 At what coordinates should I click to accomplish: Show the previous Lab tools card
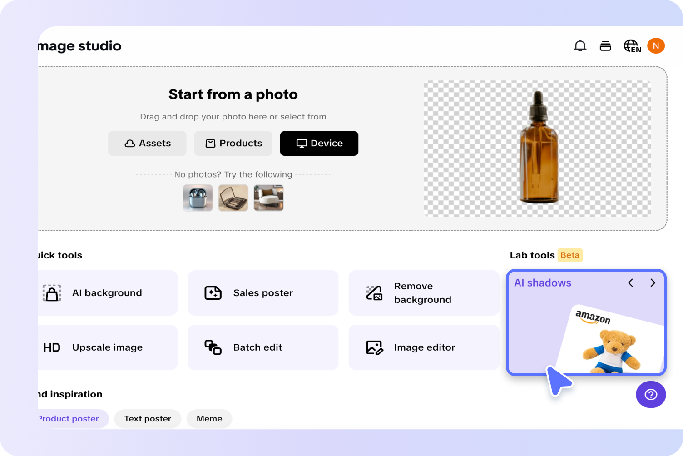pyautogui.click(x=630, y=283)
